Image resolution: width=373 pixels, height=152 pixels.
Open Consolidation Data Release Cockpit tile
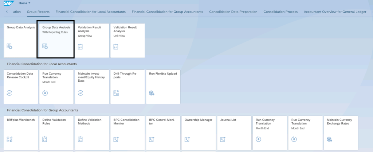[21, 87]
